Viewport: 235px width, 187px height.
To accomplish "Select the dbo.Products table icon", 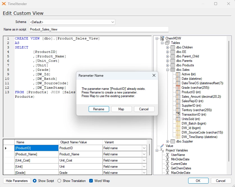I will tap(173, 66).
